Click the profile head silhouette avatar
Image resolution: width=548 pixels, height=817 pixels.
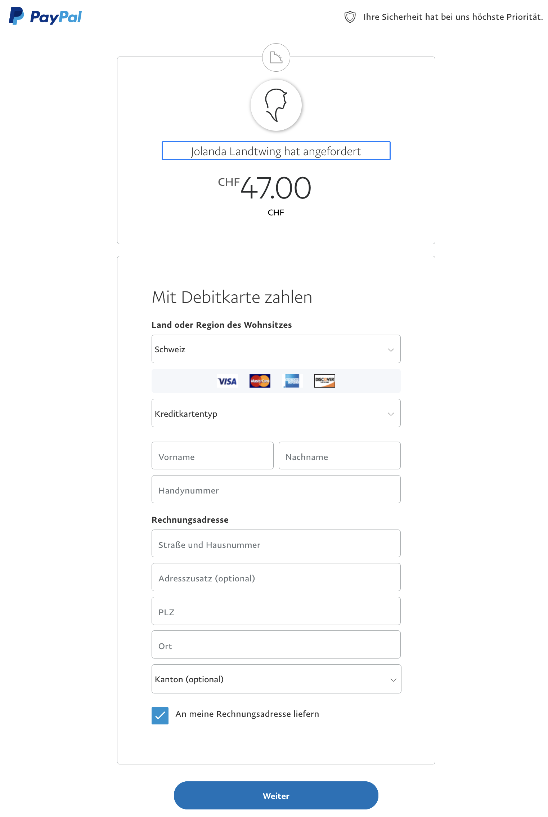coord(276,105)
